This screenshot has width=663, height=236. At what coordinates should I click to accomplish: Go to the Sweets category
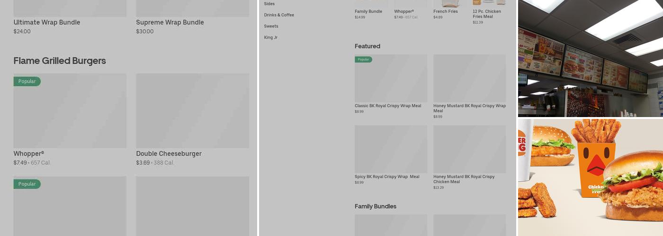(271, 26)
